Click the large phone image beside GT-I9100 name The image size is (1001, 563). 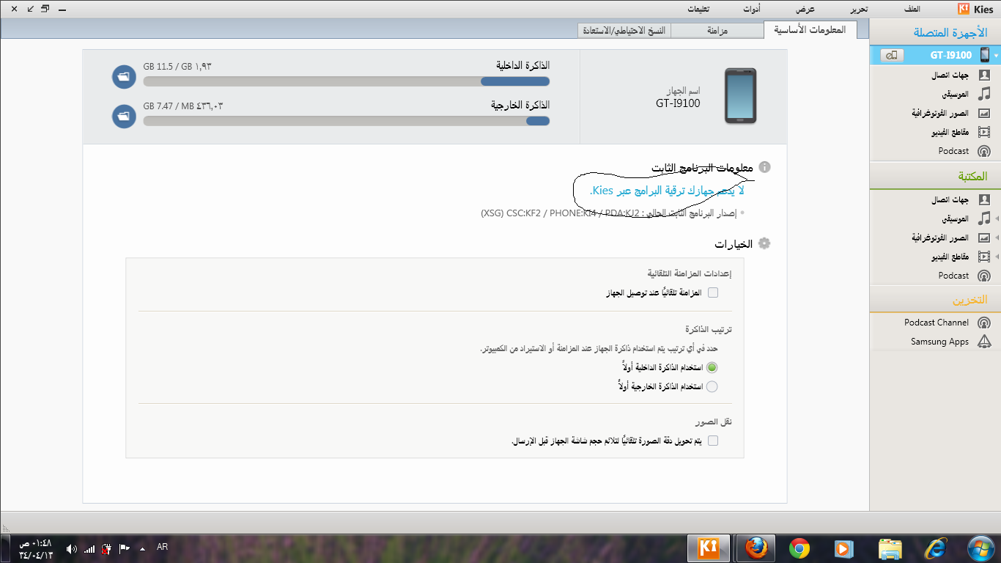point(740,95)
